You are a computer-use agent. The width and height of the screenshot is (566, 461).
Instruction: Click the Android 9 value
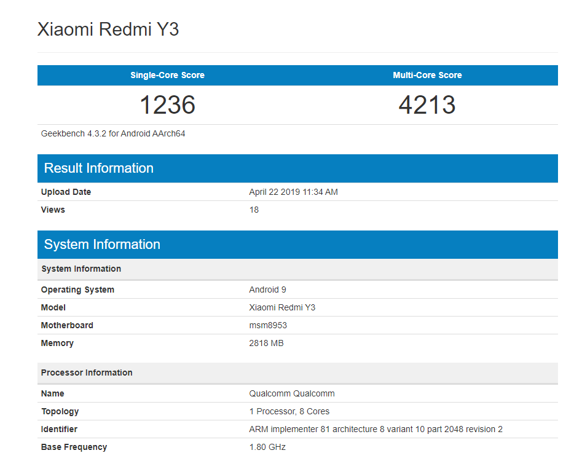pos(267,290)
